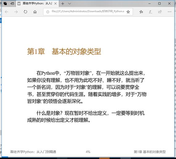The image size is (176, 159).
Task: Show the site information icon
Action: [x=48, y=12]
